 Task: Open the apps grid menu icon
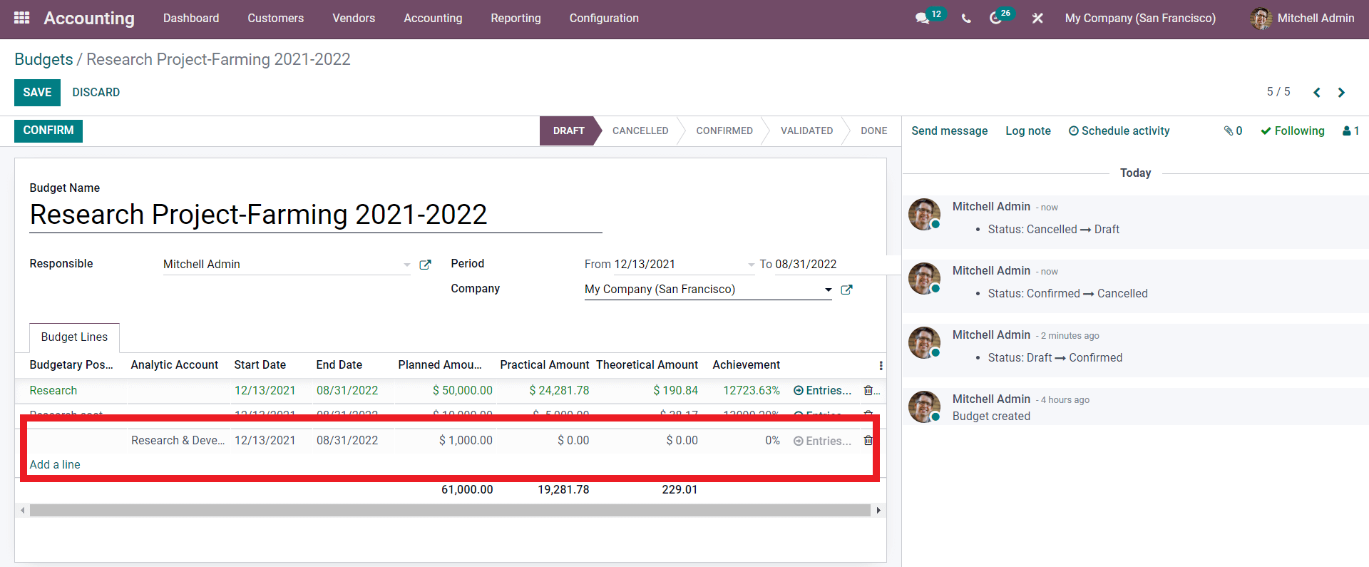[22, 18]
